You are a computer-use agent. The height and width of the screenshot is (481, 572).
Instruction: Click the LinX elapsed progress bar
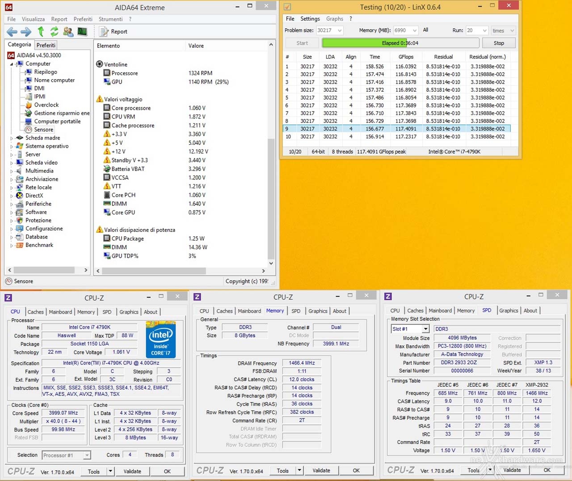coord(400,43)
